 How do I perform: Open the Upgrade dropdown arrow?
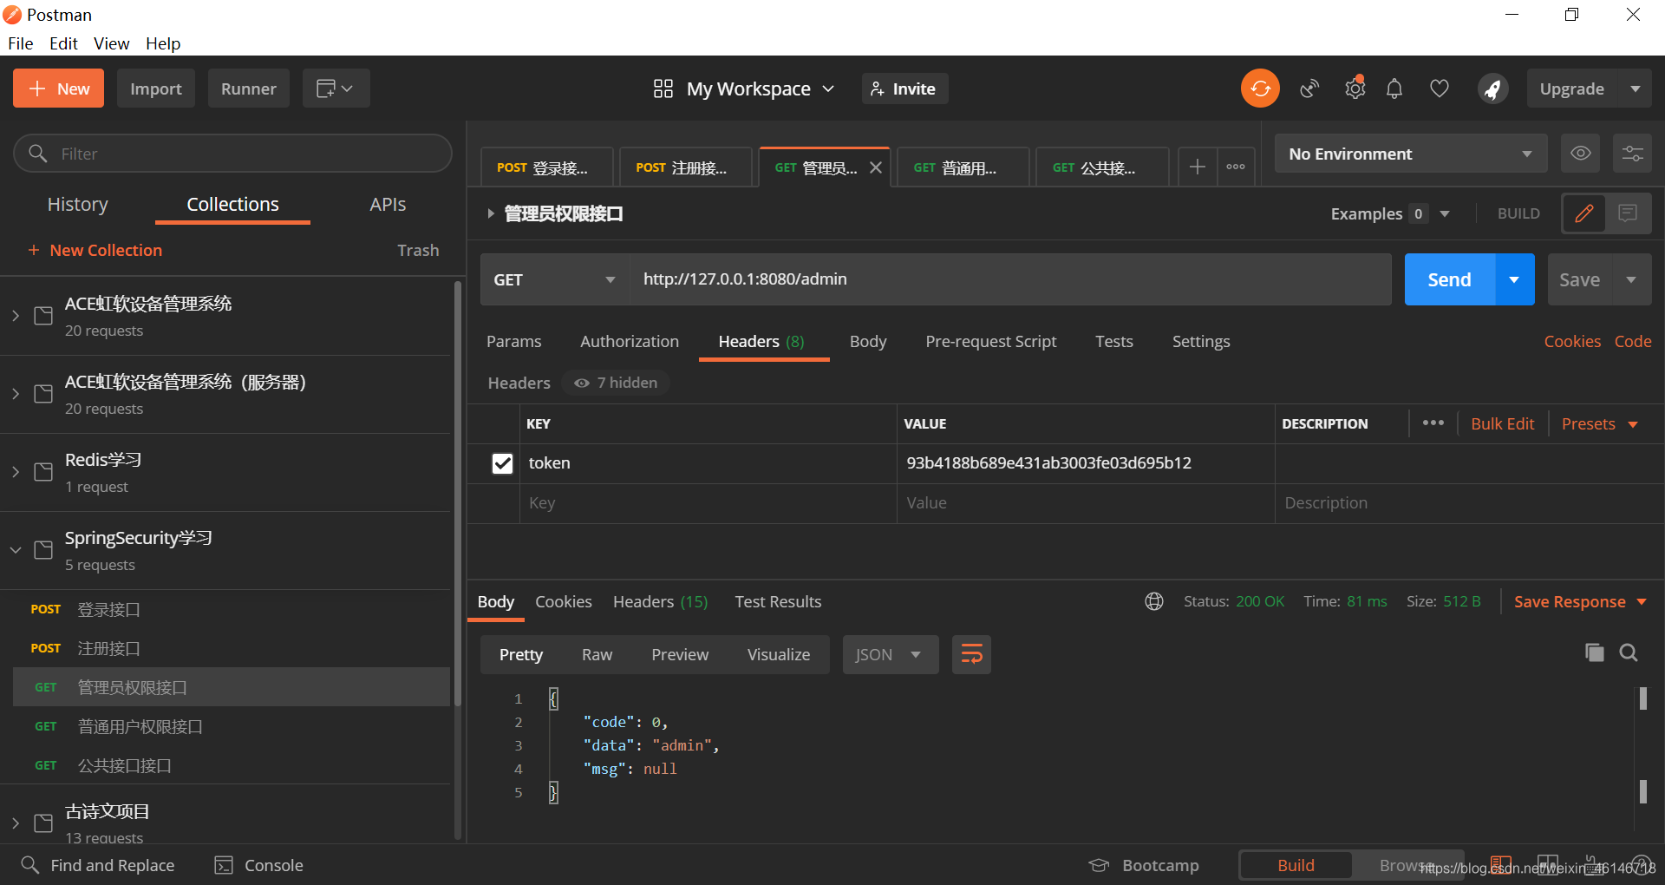click(x=1636, y=88)
